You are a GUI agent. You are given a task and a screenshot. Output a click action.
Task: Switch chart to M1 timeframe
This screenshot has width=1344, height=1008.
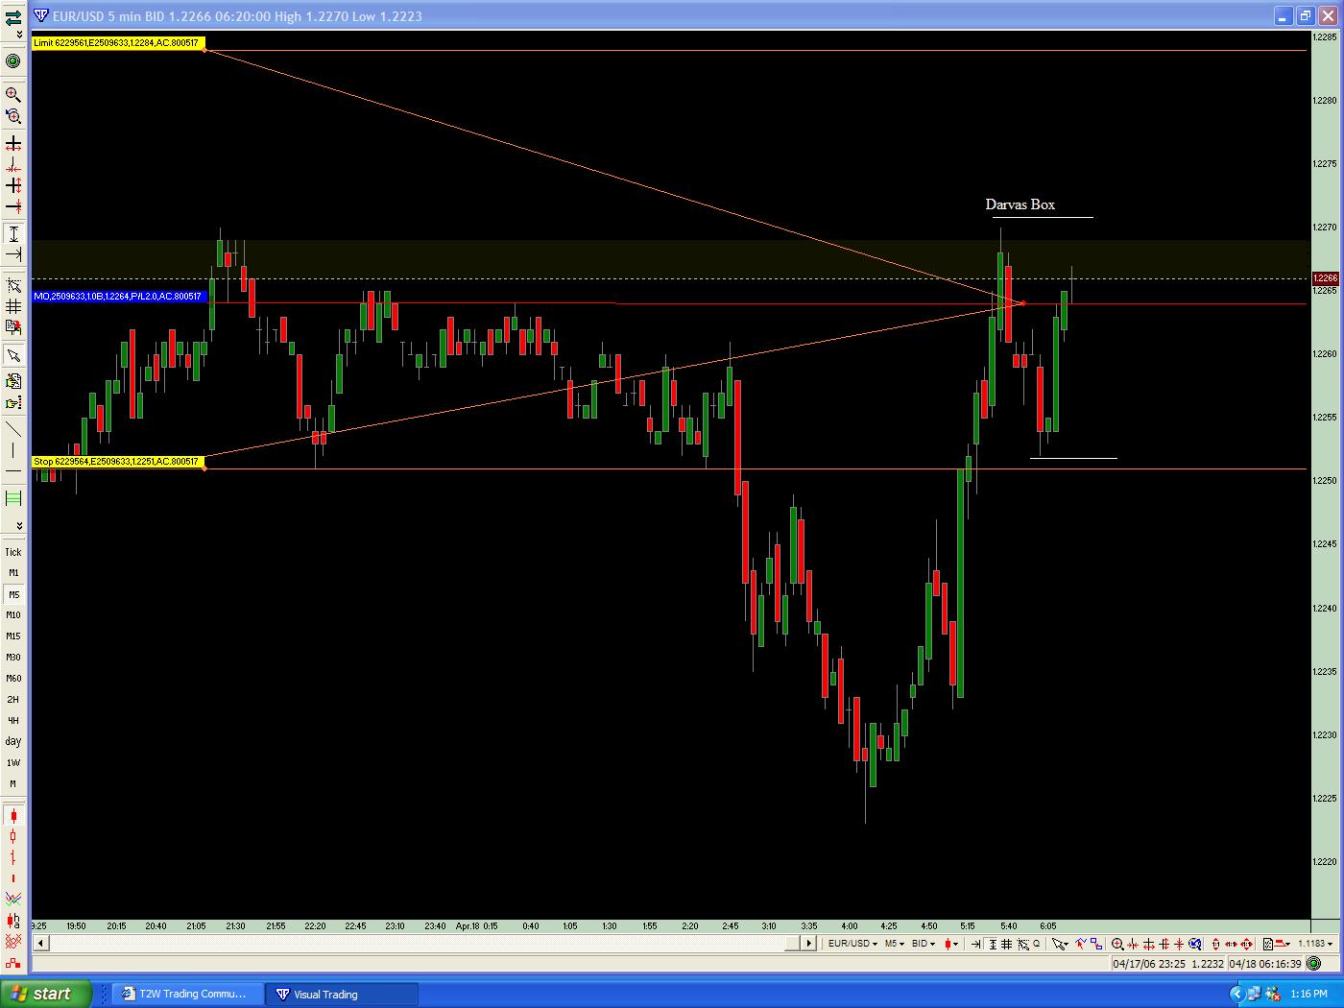pyautogui.click(x=13, y=573)
